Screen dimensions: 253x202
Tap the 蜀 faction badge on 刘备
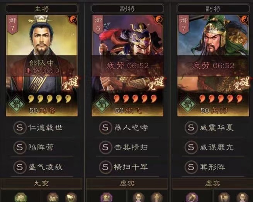(17, 104)
